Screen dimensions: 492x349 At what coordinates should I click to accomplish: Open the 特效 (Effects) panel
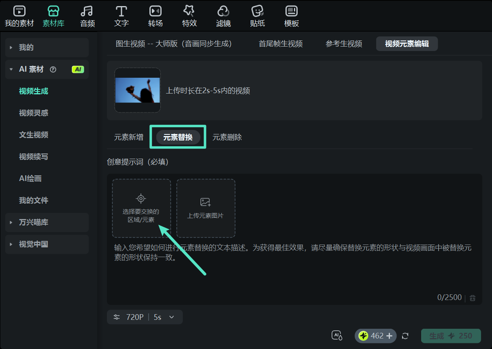click(x=189, y=15)
